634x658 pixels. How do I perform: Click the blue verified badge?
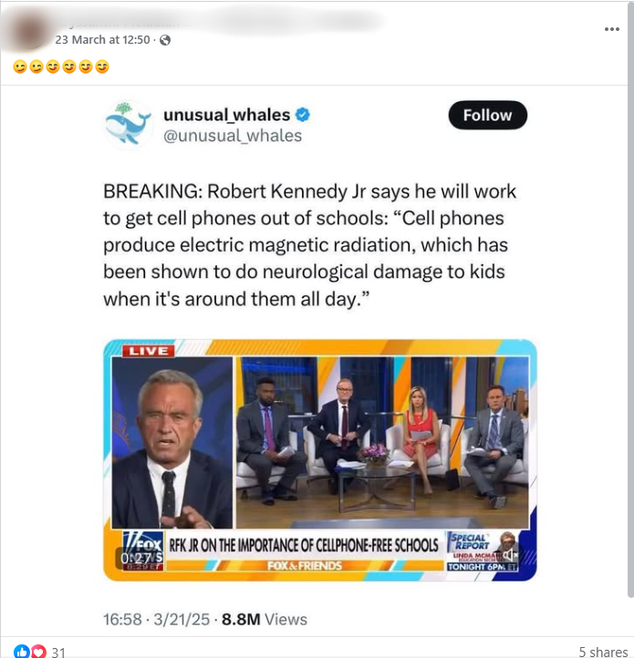[x=303, y=115]
